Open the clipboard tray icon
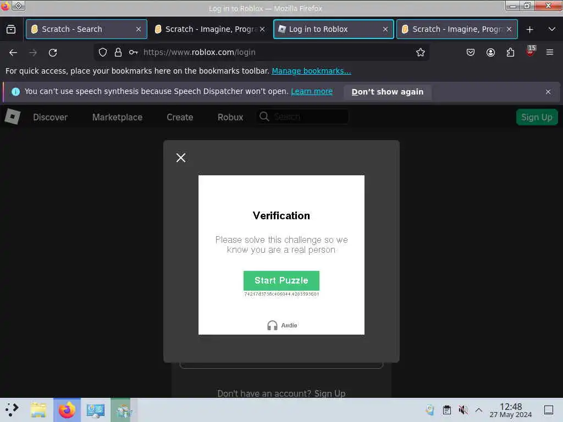This screenshot has height=422, width=563. click(x=446, y=409)
